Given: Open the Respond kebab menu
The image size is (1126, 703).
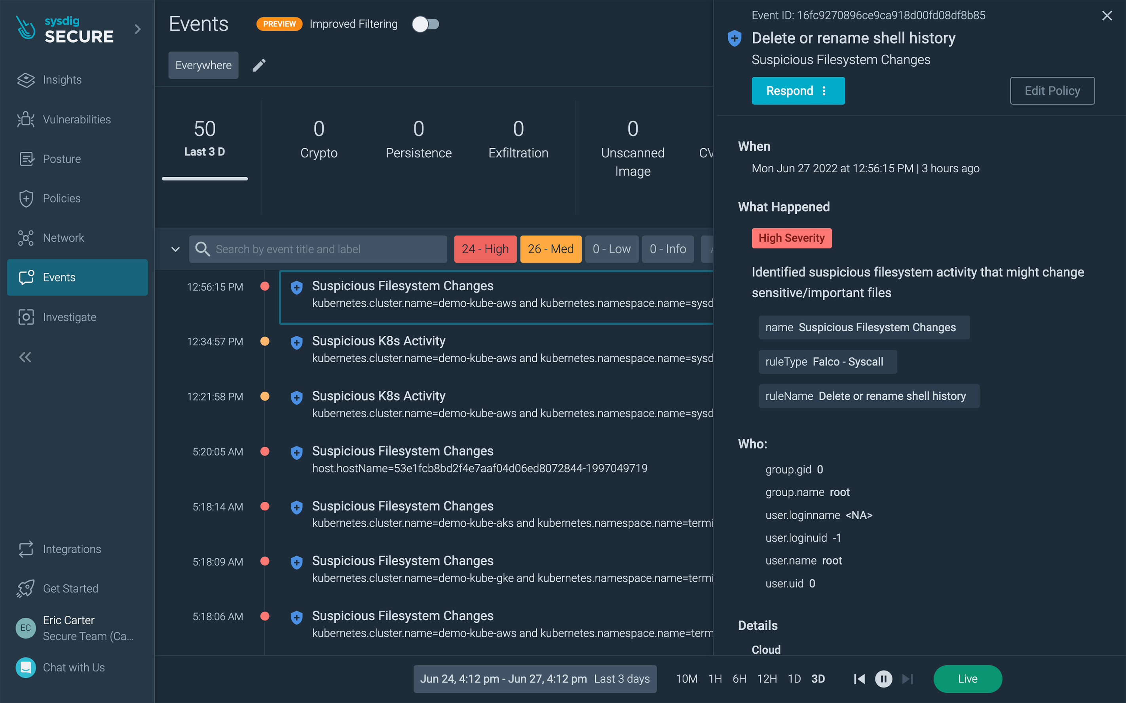Looking at the screenshot, I should coord(824,91).
